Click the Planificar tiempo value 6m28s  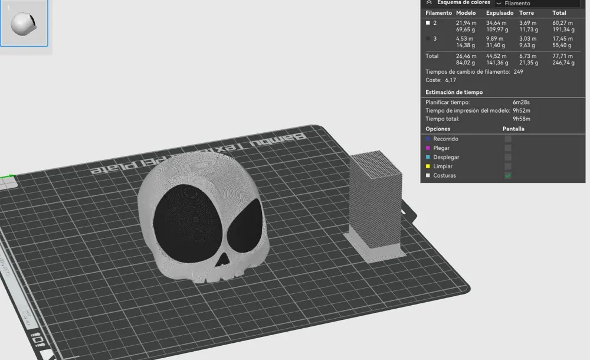point(521,102)
